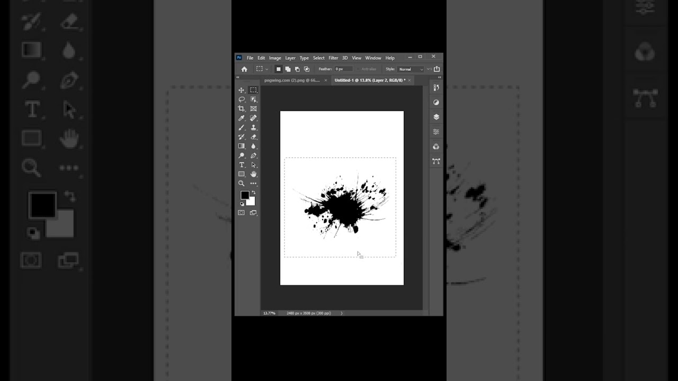Image resolution: width=678 pixels, height=381 pixels.
Task: Open the Share icon in options bar
Action: [436, 69]
